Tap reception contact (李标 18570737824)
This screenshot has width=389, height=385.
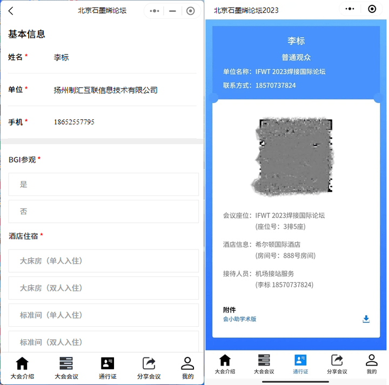(284, 285)
